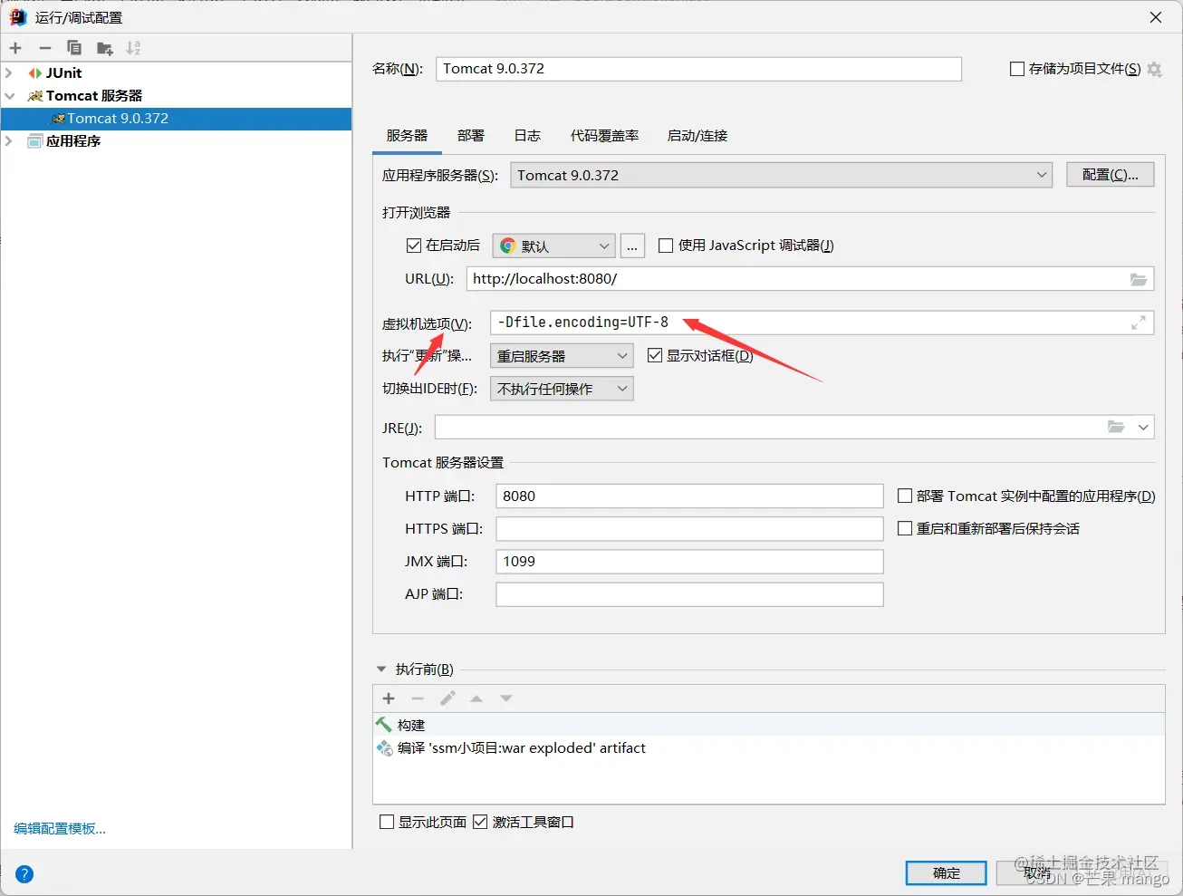Move before-launch task down
1183x896 pixels.
point(506,698)
